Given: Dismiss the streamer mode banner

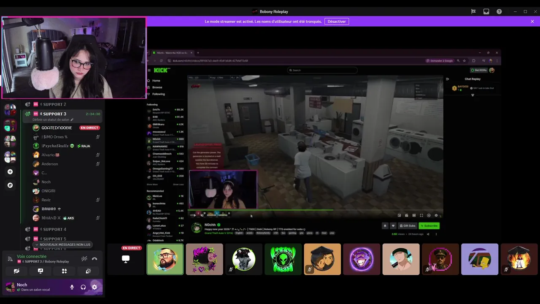Looking at the screenshot, I should coord(532,22).
